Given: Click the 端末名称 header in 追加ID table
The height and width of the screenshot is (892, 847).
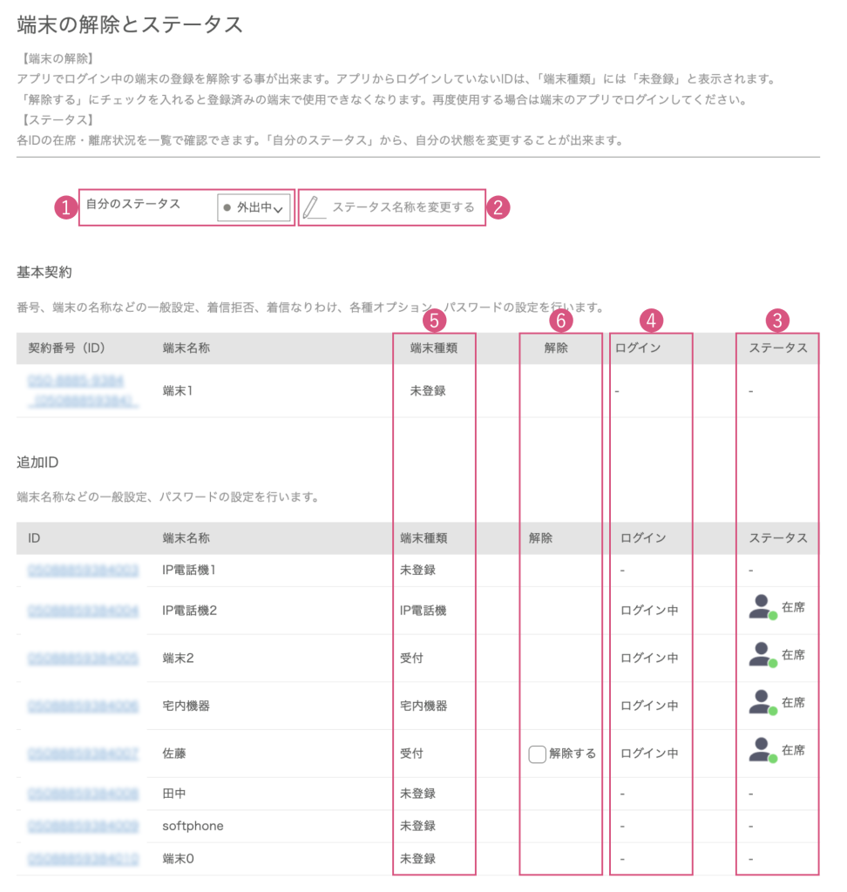Looking at the screenshot, I should tap(186, 538).
